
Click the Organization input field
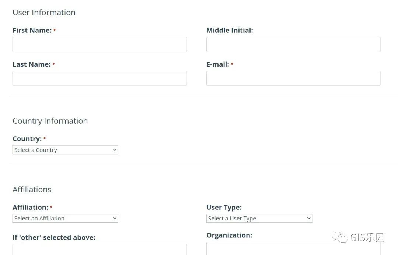[293, 248]
